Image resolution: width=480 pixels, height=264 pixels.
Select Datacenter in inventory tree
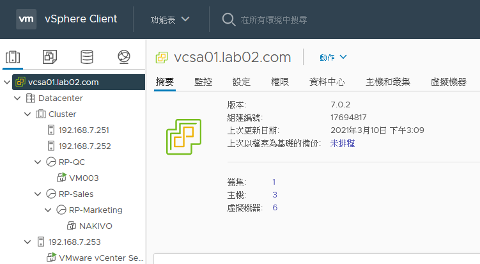click(x=61, y=98)
